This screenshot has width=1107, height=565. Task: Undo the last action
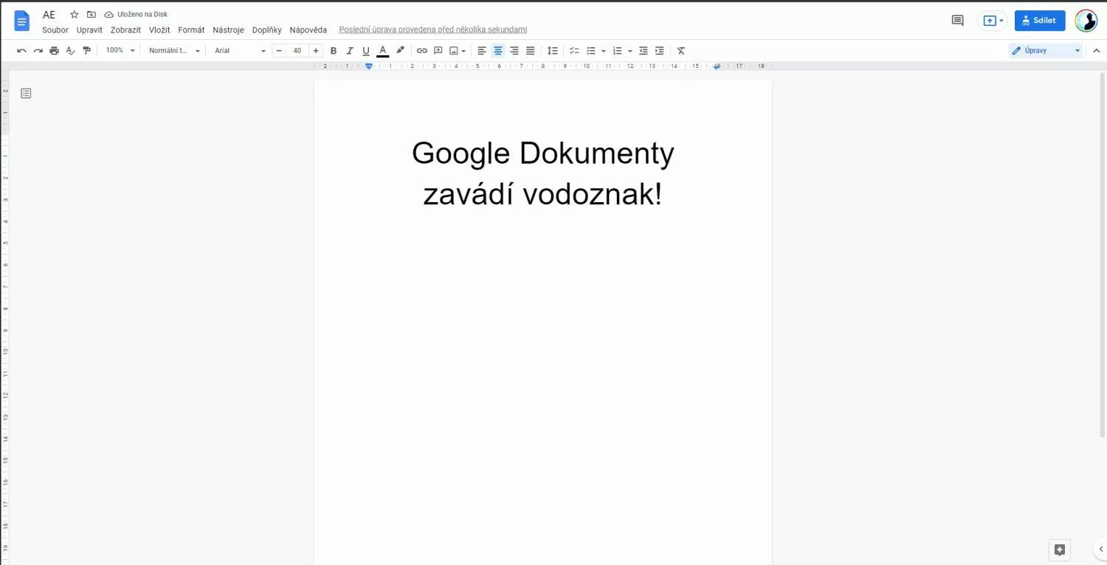click(21, 51)
